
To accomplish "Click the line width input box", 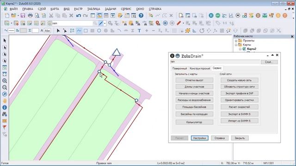I will 35,30.
